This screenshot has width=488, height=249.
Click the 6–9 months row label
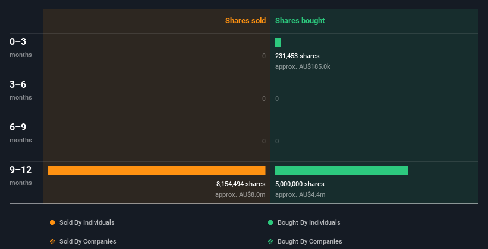click(x=21, y=133)
